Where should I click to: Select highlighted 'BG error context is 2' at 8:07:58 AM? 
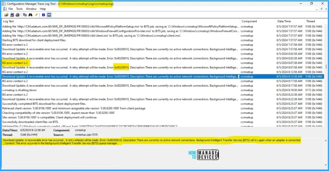click(x=163, y=63)
